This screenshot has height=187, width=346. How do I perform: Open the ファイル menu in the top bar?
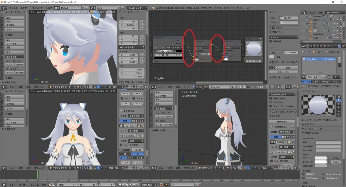(13, 8)
